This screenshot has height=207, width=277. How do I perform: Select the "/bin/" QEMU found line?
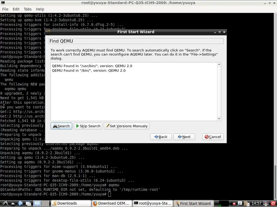click(89, 70)
